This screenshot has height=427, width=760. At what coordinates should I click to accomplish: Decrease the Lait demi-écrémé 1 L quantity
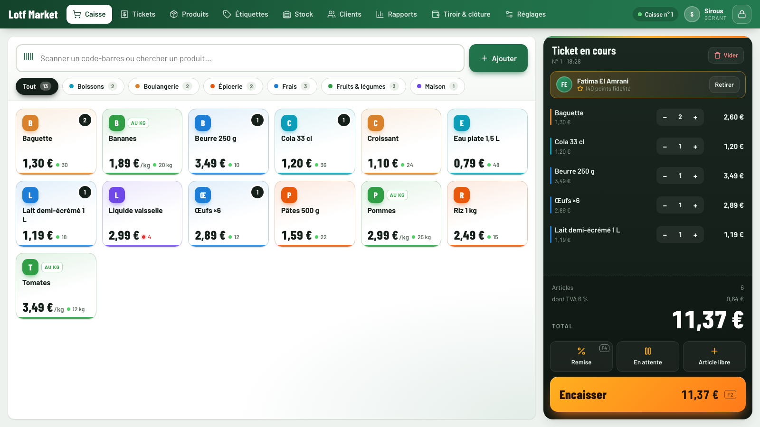point(665,235)
